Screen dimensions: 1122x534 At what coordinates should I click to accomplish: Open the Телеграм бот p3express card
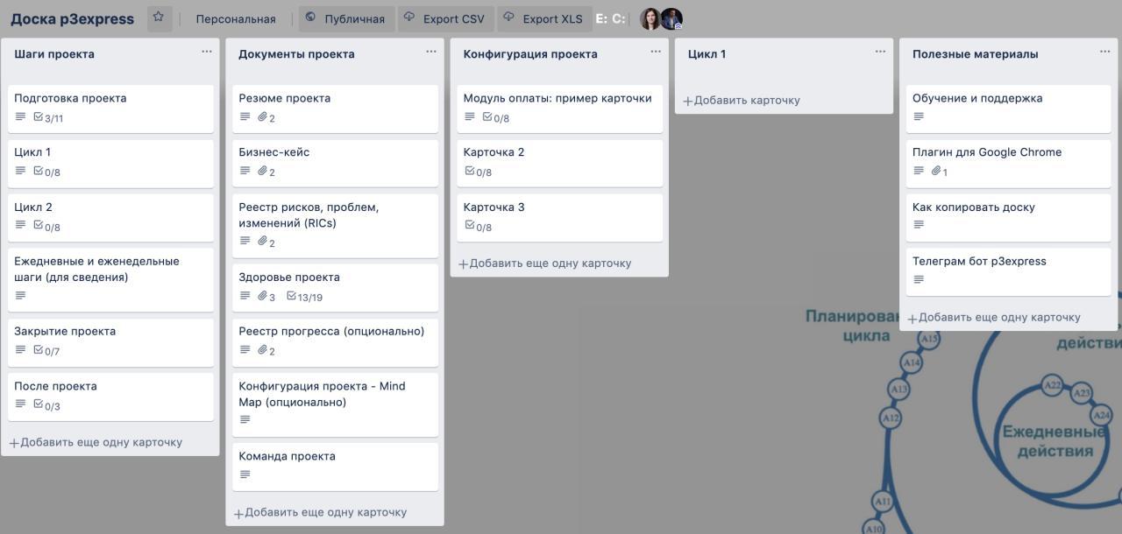[x=1008, y=271]
